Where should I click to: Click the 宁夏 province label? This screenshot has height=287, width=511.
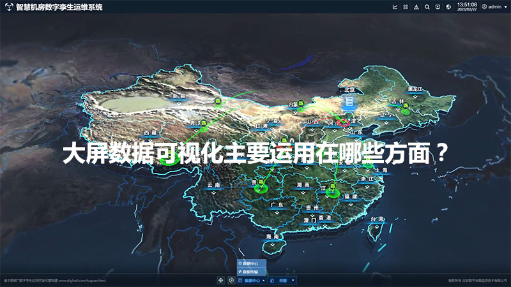(x=273, y=121)
